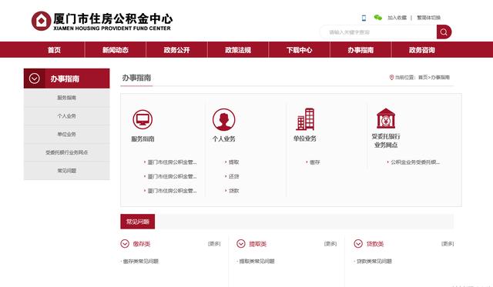Open 新闻动态 in the navigation bar
This screenshot has width=493, height=287.
[x=116, y=50]
